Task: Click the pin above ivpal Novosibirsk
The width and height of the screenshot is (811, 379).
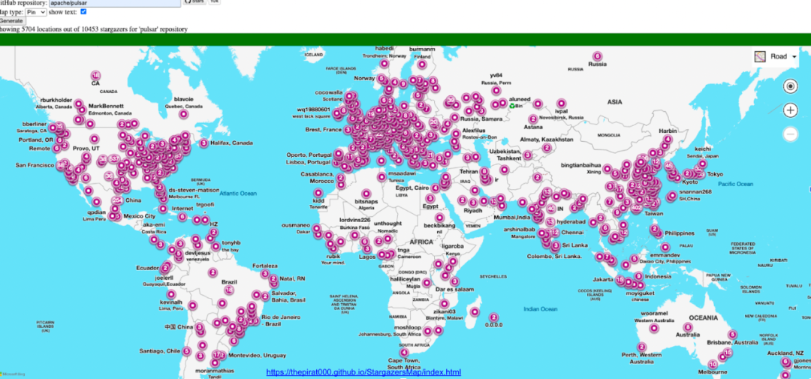Action: [561, 103]
